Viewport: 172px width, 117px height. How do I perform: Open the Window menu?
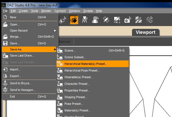pos(74,11)
